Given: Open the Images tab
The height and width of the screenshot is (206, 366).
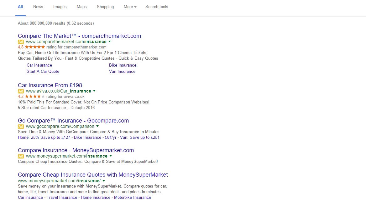Looking at the screenshot, I should 60,7.
